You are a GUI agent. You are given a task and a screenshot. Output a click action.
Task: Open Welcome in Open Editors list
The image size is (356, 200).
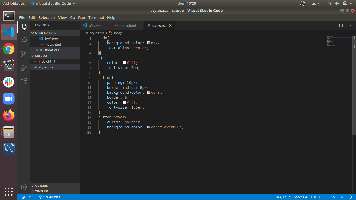pyautogui.click(x=55, y=39)
